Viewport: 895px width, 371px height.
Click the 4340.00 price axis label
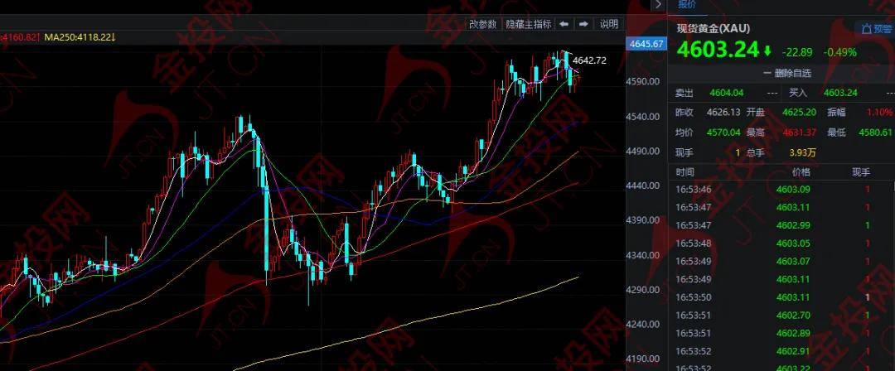[645, 254]
